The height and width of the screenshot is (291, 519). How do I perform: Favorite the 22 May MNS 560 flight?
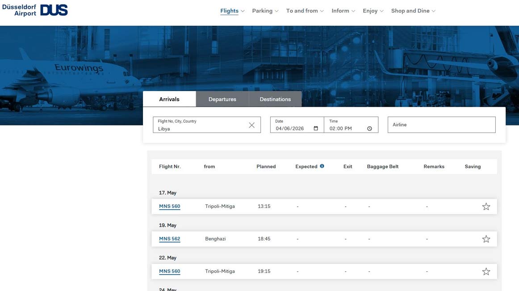coord(486,271)
